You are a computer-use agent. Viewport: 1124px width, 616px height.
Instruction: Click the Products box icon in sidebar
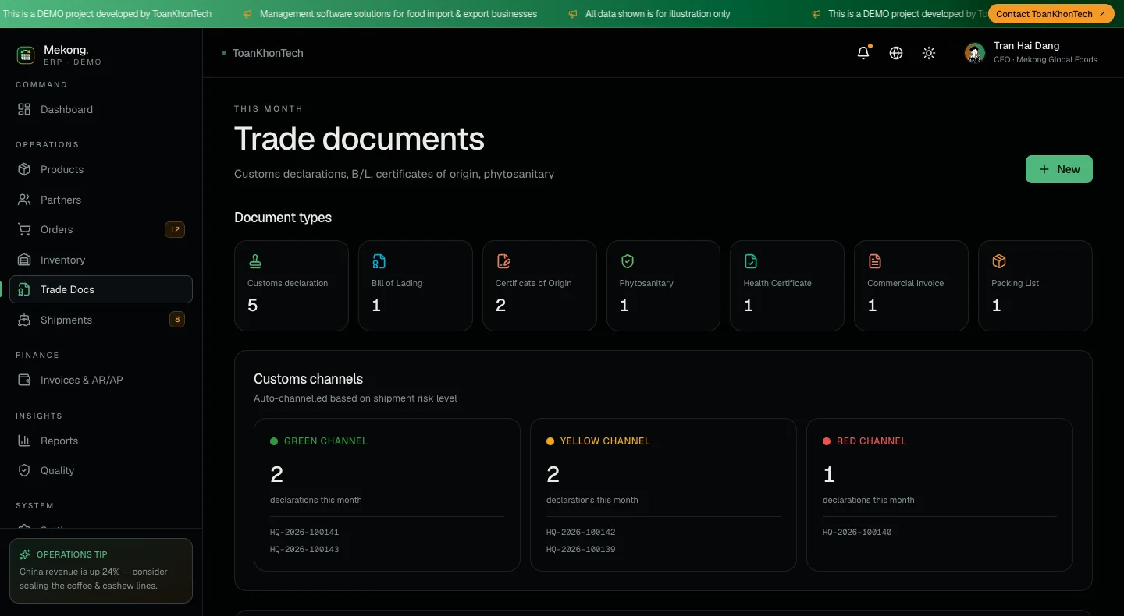tap(24, 169)
